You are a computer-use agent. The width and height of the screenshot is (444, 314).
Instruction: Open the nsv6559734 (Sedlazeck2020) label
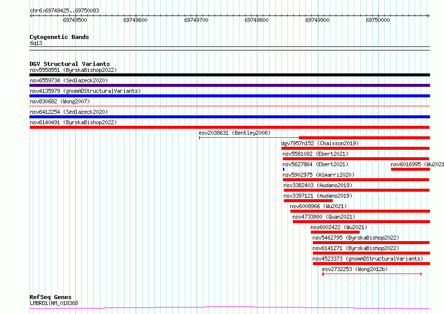pyautogui.click(x=69, y=80)
